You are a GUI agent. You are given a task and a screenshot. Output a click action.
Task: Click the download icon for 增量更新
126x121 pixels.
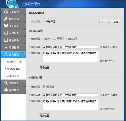[6, 47]
